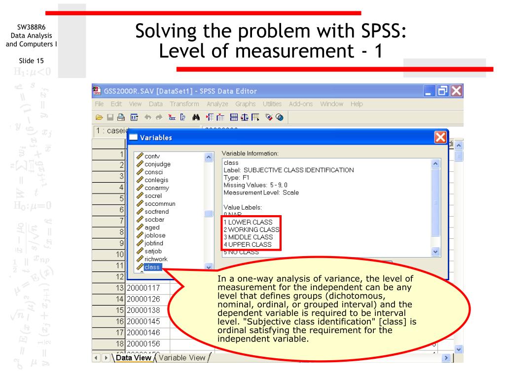This screenshot has height=379, width=505.
Task: Open the Help menu
Action: click(357, 104)
